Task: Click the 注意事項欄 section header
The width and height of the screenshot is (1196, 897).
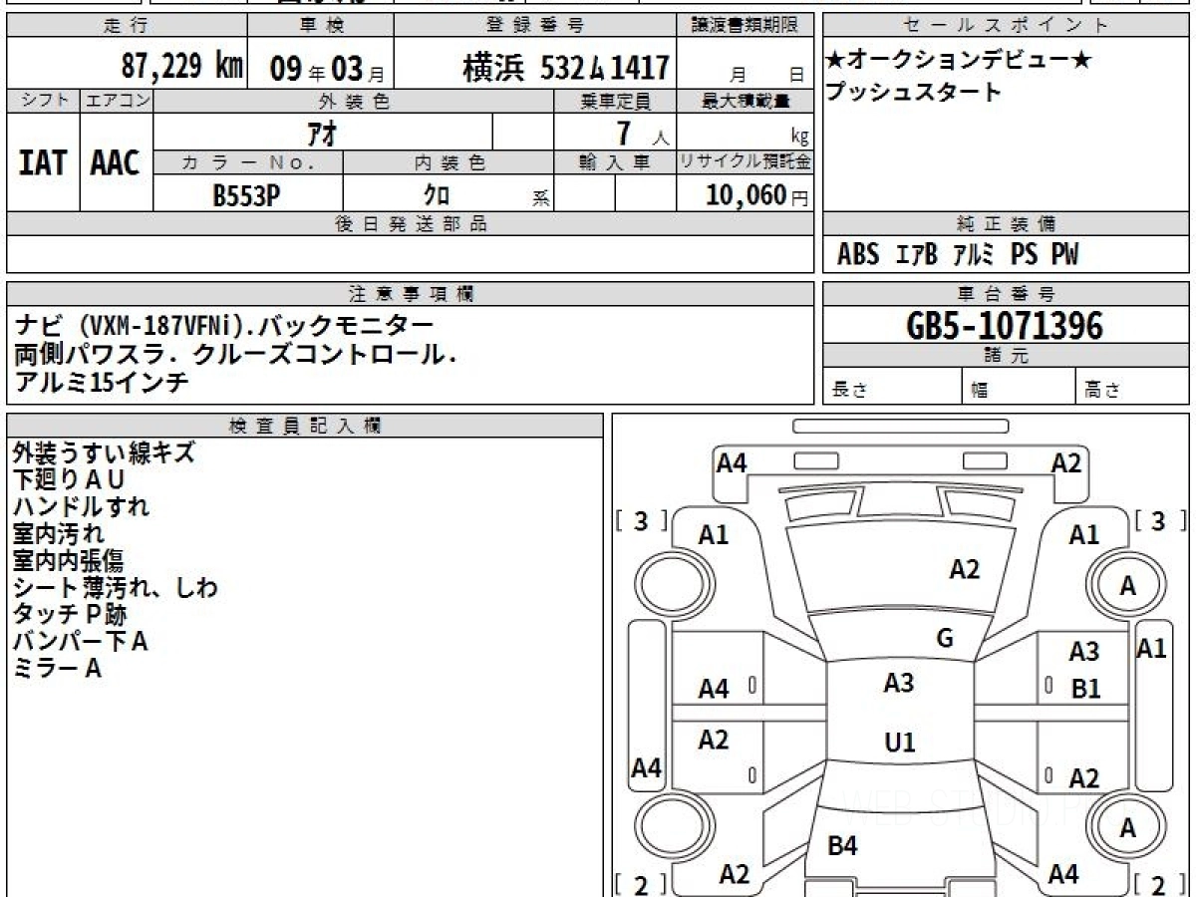Action: [411, 294]
